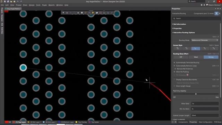Click the Subnet Jumper Length field
The image size is (222, 125).
[205, 115]
